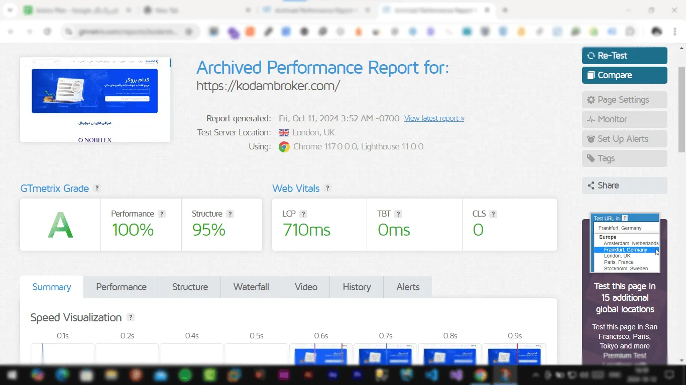This screenshot has height=385, width=686.
Task: Switch to the History tab
Action: (x=357, y=287)
